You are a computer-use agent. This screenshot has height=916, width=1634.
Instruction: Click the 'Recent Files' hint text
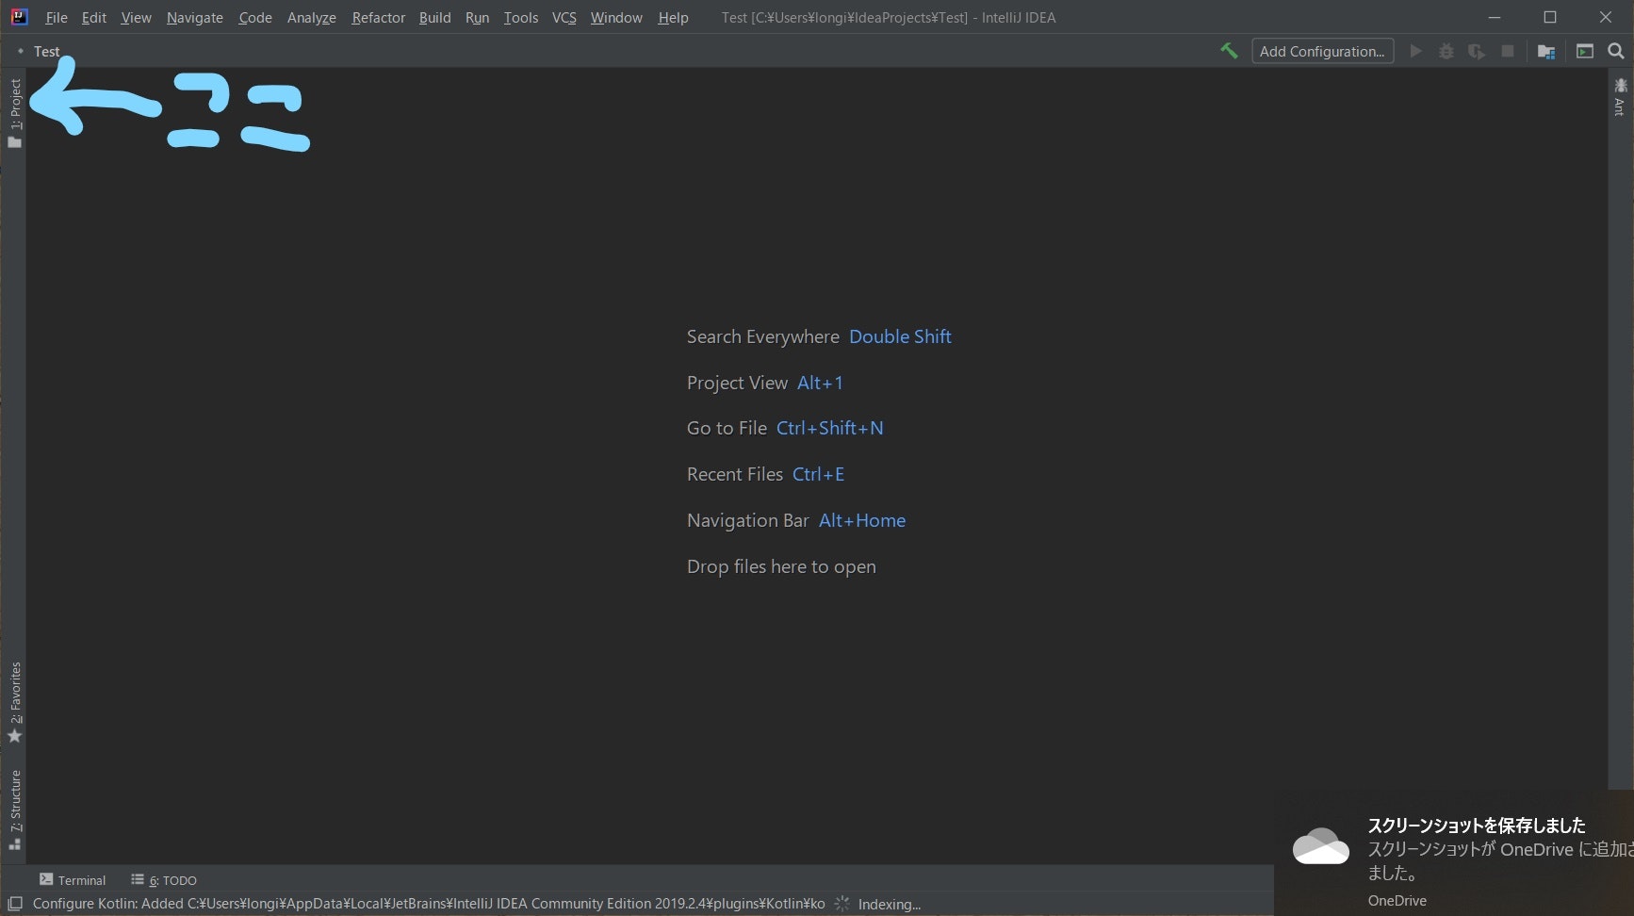735,474
